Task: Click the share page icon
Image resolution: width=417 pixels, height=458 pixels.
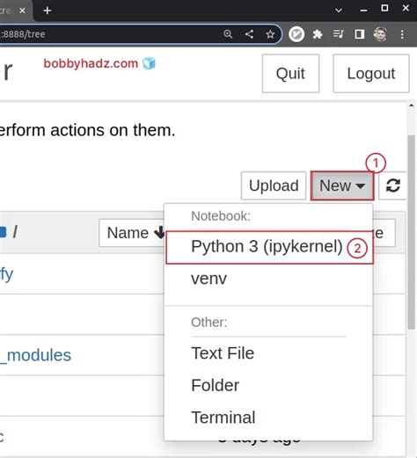Action: tap(249, 34)
